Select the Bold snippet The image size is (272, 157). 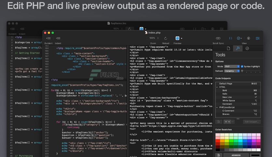pos(238,90)
